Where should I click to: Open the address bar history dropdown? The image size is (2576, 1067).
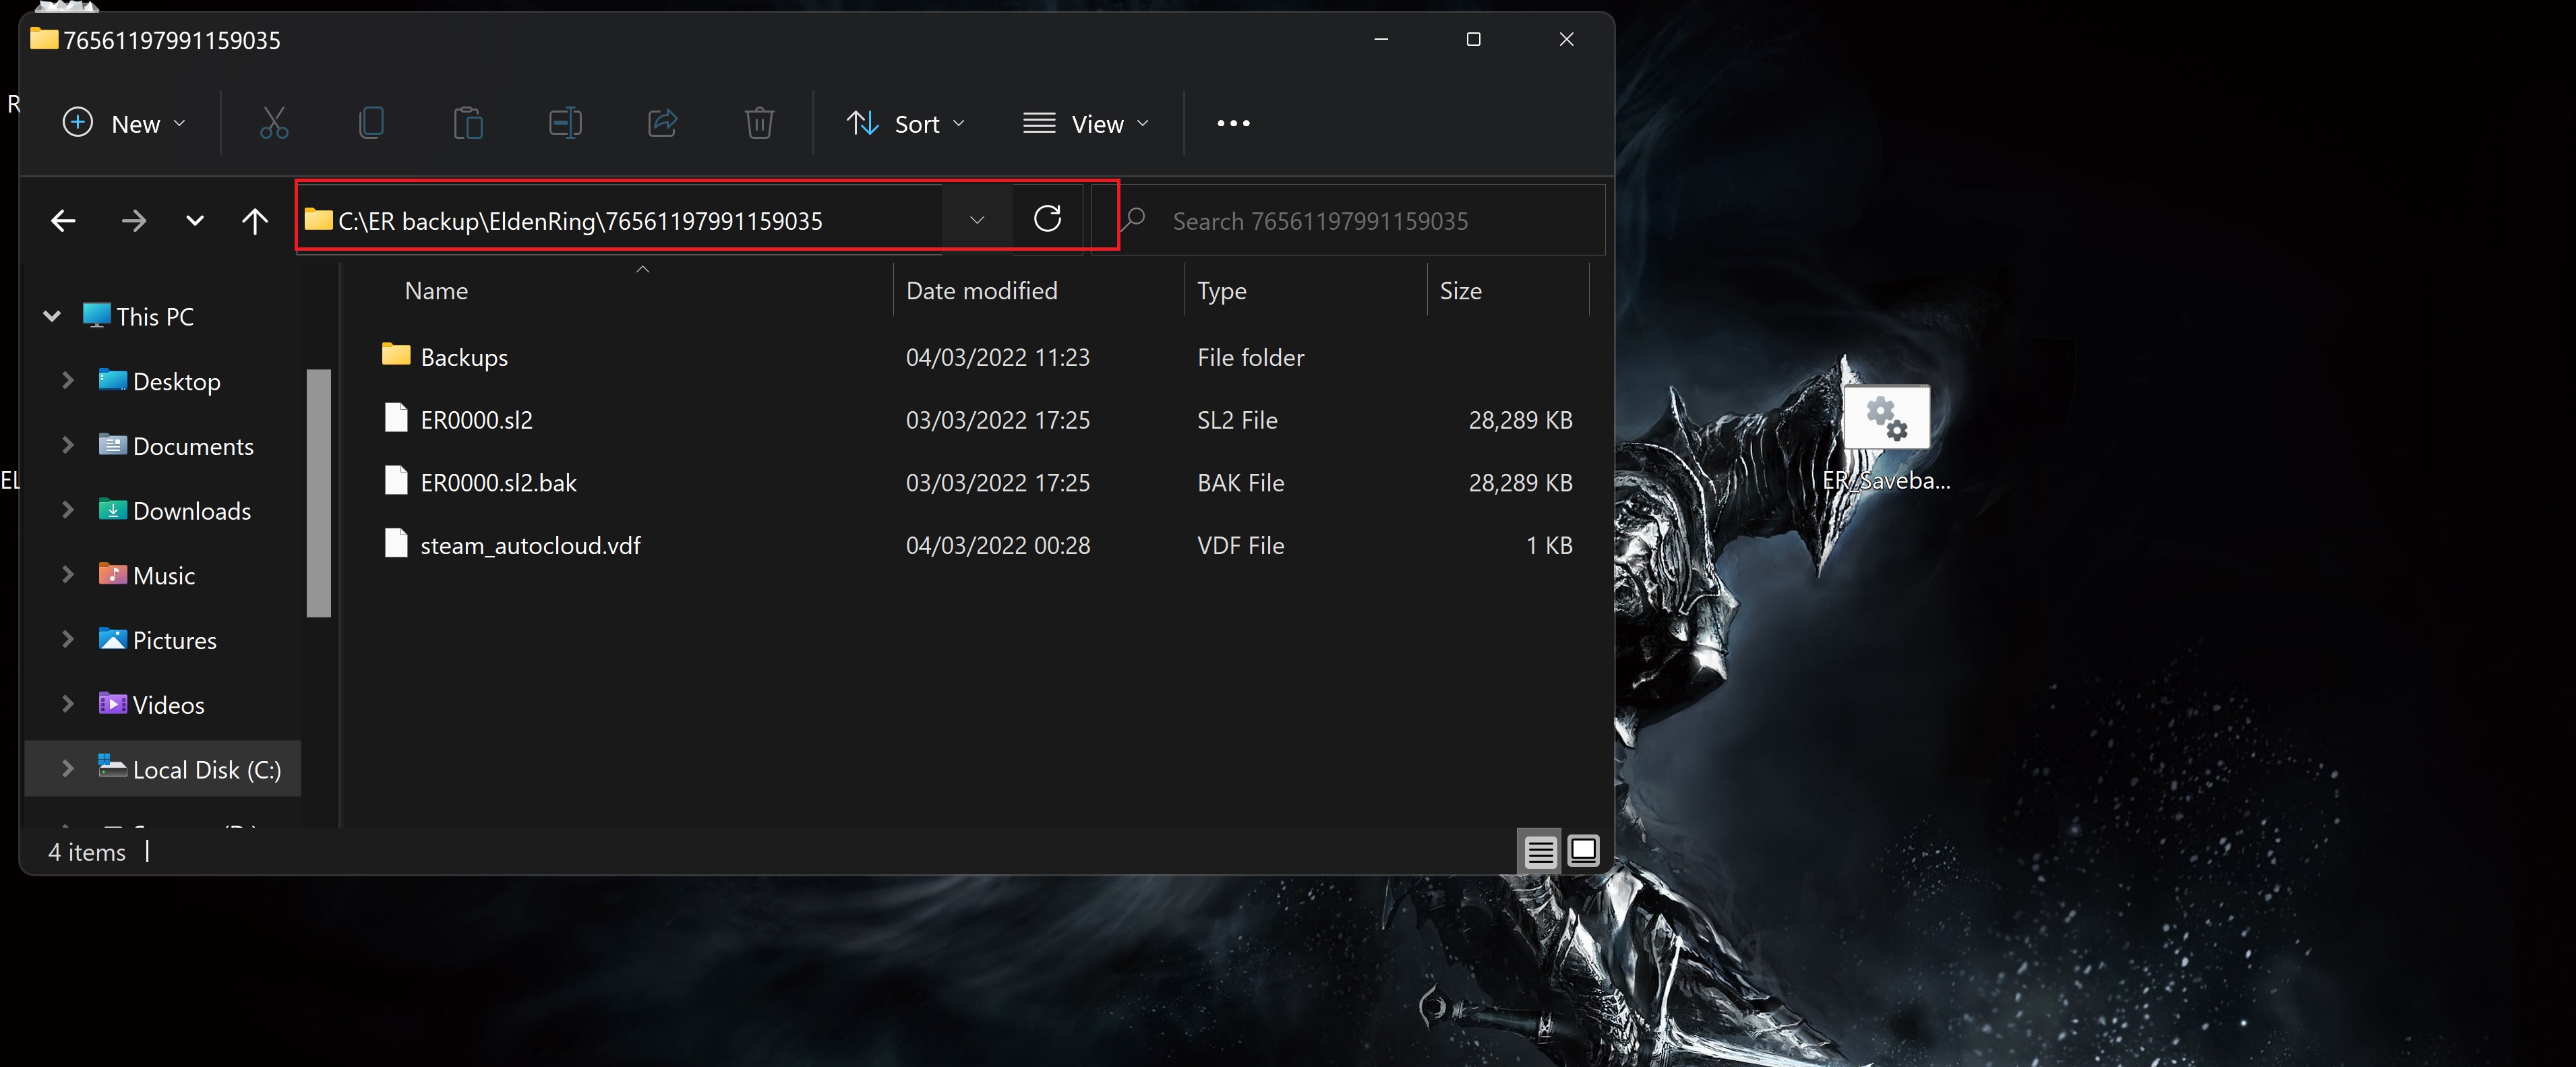[x=976, y=220]
